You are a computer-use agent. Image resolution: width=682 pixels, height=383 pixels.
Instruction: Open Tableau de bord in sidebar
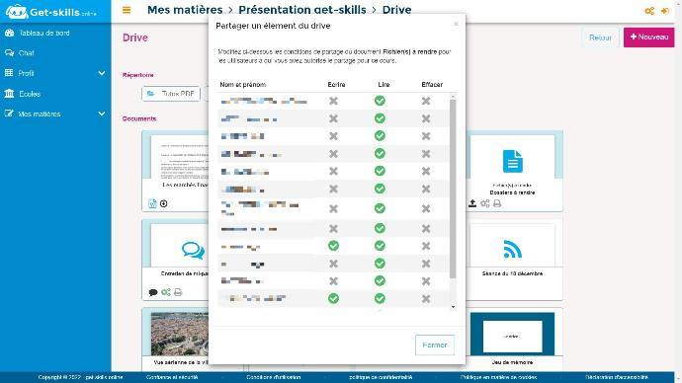tap(43, 33)
